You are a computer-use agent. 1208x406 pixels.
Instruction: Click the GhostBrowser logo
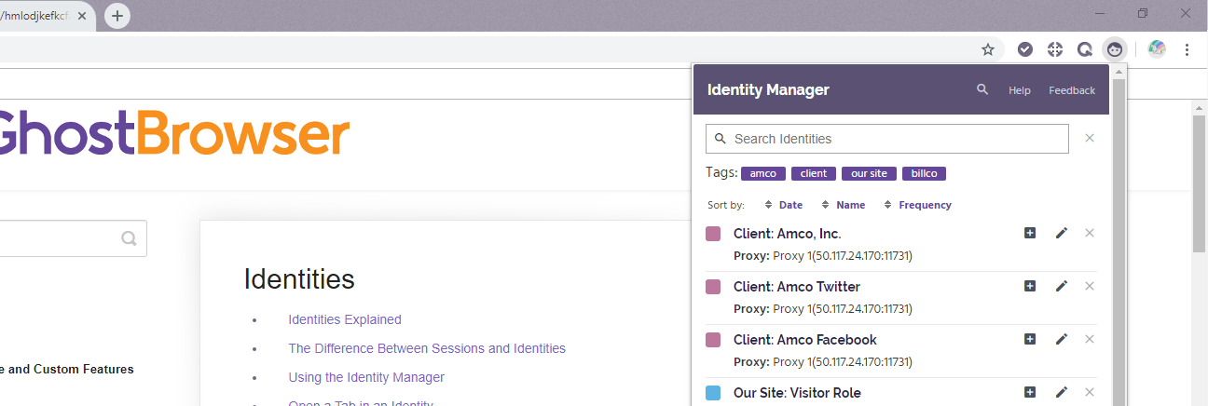[x=174, y=134]
